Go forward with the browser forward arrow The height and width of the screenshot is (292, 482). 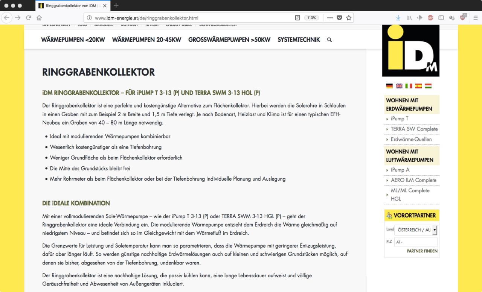pyautogui.click(x=18, y=18)
